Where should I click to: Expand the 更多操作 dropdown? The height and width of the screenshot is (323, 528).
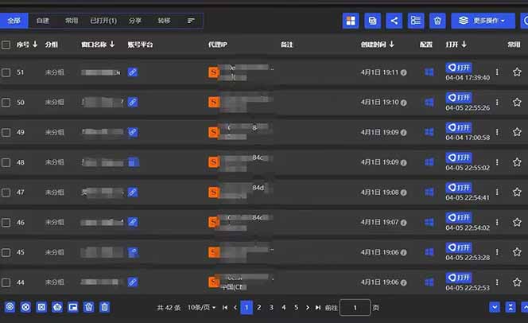(483, 21)
